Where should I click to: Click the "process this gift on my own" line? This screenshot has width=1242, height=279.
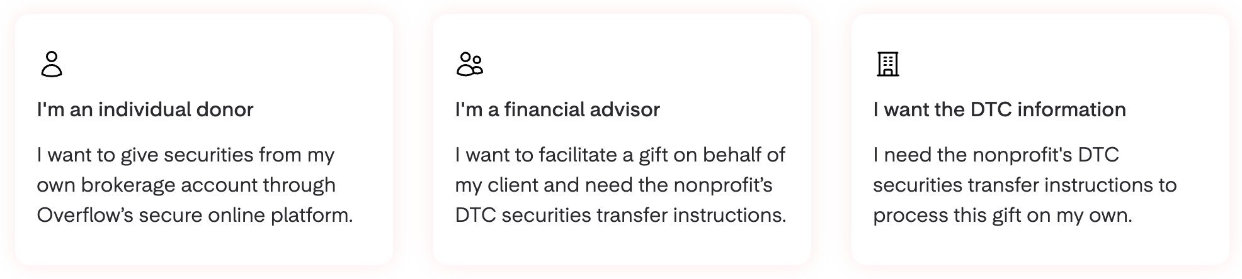coord(1001,216)
